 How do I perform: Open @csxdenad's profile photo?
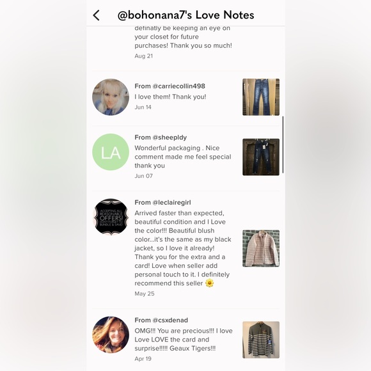pos(111,335)
